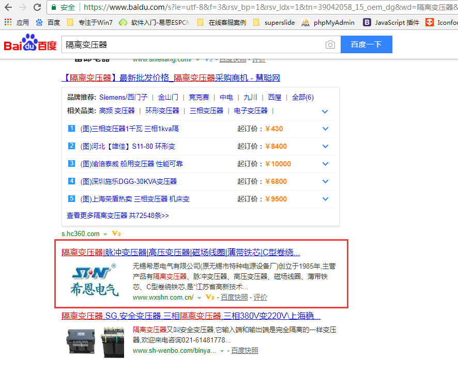Image resolution: width=458 pixels, height=374 pixels.
Task: Click the 希恩电气 logo thumbnail
Action: [95, 280]
